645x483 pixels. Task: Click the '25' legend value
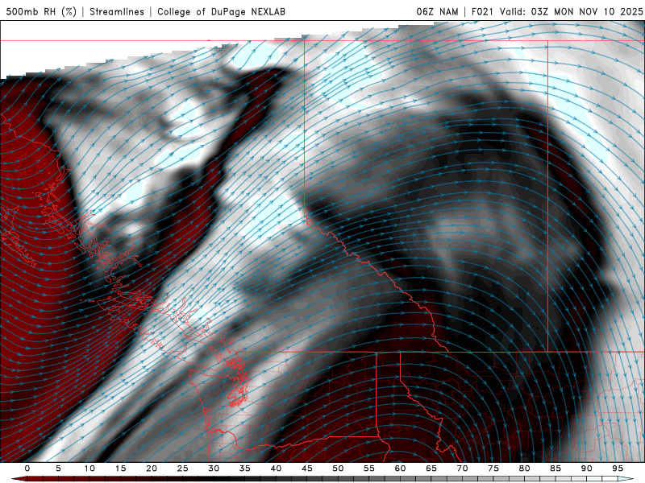(183, 469)
